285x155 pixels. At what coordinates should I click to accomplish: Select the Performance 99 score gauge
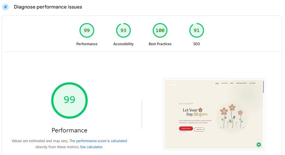tap(87, 30)
